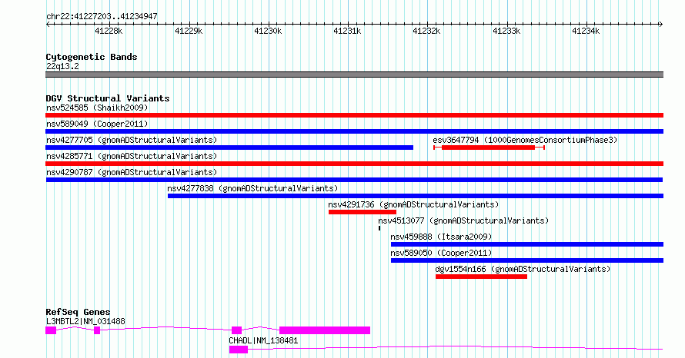The width and height of the screenshot is (685, 358).
Task: Click the Cytogenetic Bands track title
Action: [x=92, y=57]
